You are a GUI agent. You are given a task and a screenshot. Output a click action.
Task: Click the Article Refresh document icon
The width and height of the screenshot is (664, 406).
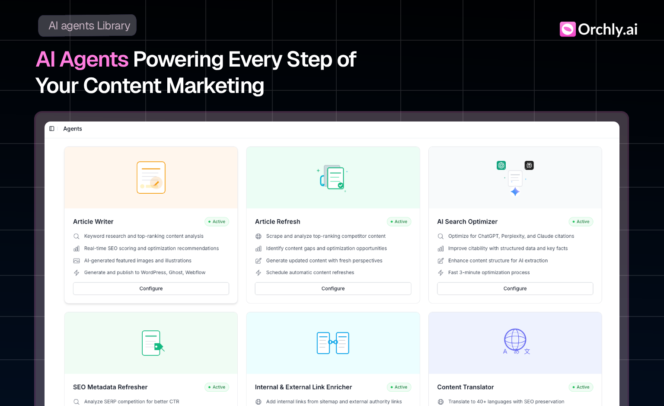(x=333, y=178)
